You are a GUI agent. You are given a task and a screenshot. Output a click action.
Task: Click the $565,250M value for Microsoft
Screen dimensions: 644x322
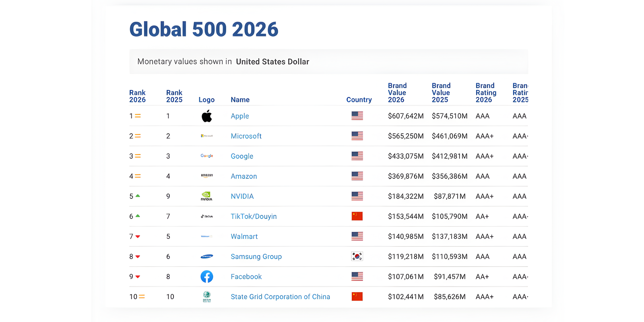[406, 136]
